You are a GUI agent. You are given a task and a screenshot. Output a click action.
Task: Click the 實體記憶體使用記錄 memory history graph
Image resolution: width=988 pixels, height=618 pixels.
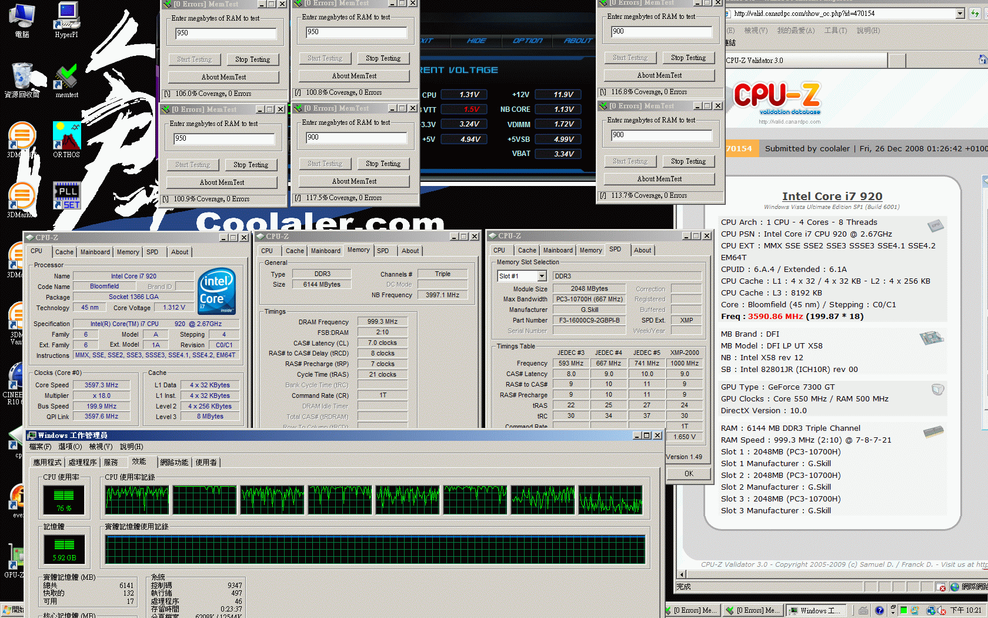[375, 550]
